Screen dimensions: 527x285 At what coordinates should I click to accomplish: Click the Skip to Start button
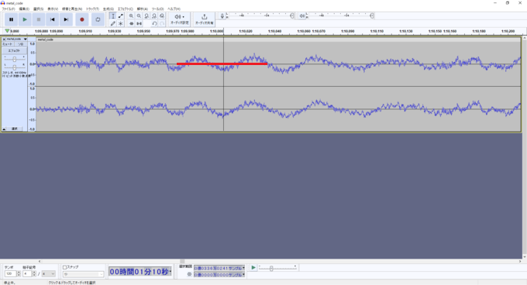pos(52,19)
